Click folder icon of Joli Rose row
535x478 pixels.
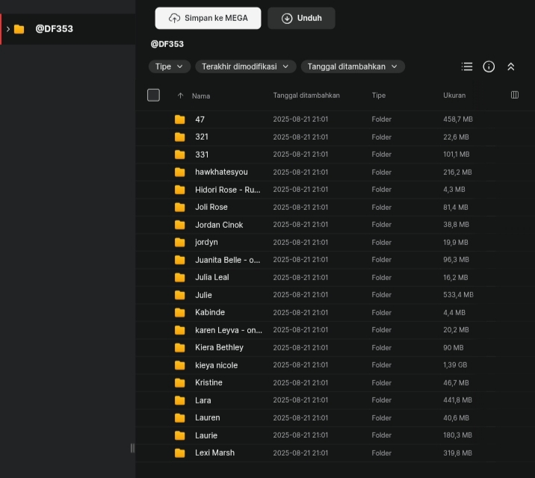[x=180, y=208]
